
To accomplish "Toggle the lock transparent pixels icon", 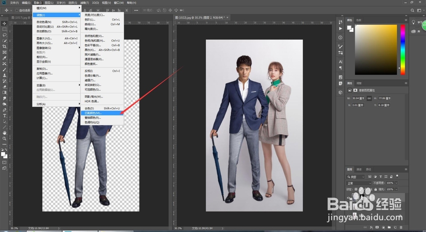I will pos(355,189).
